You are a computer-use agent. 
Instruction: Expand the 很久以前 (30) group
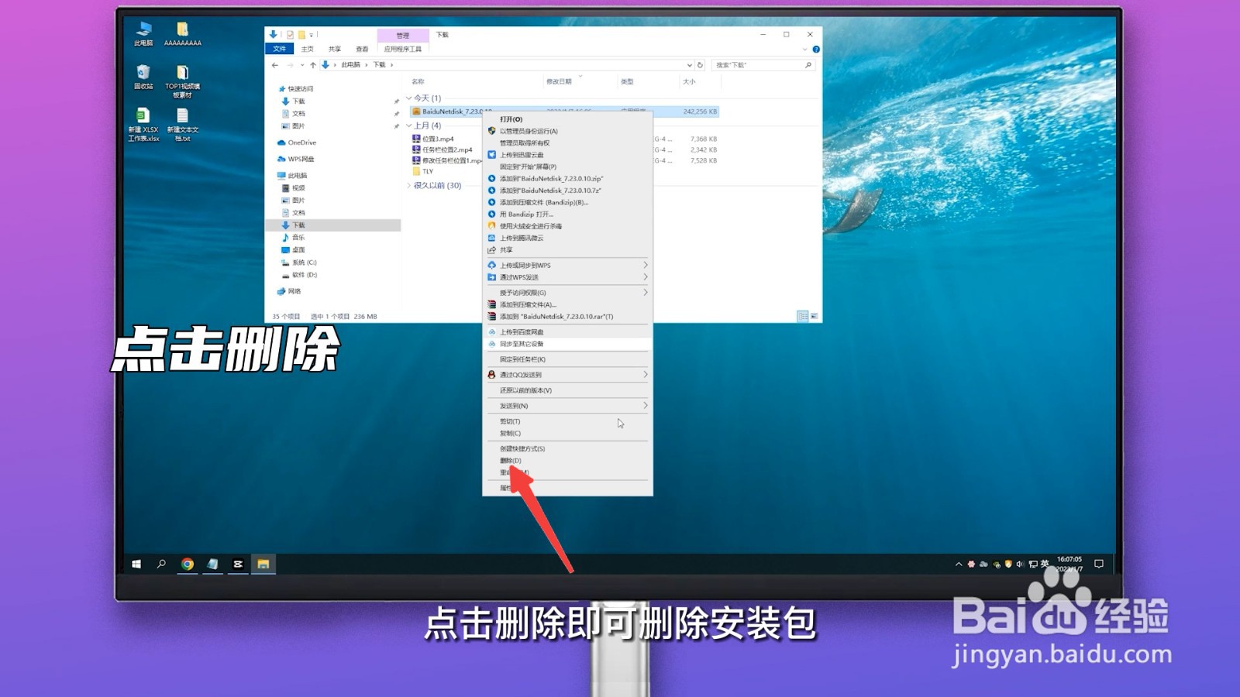click(x=409, y=185)
